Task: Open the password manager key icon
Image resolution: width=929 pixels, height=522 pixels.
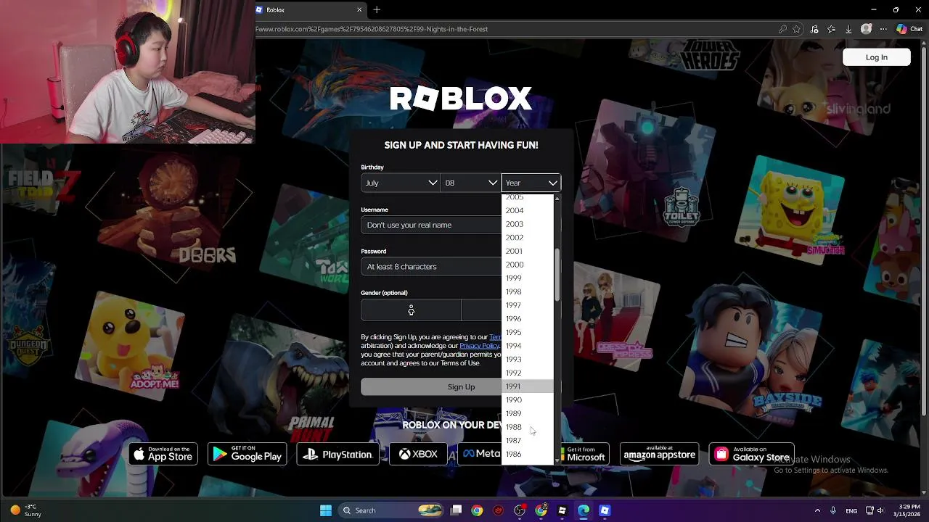Action: point(782,29)
